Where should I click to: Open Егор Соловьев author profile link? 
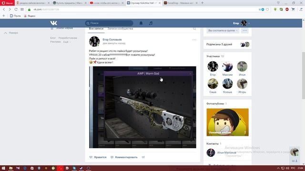coord(112,39)
